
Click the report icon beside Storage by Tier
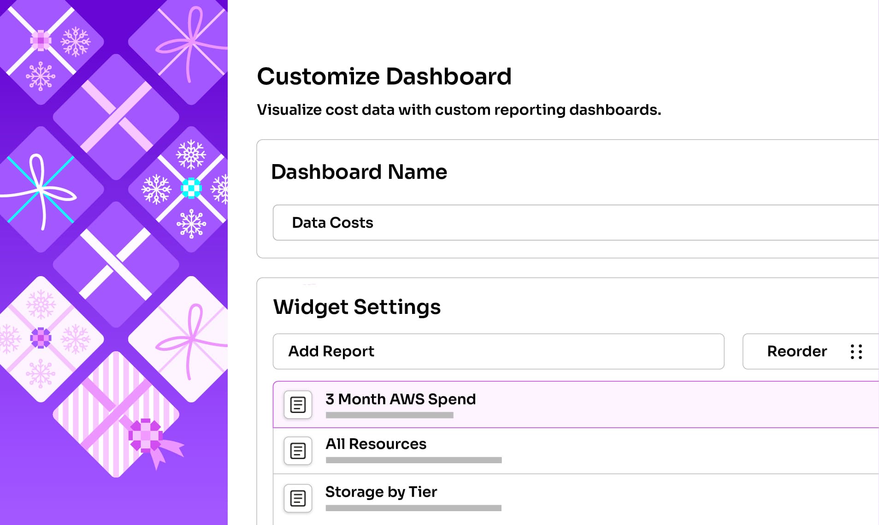point(297,498)
